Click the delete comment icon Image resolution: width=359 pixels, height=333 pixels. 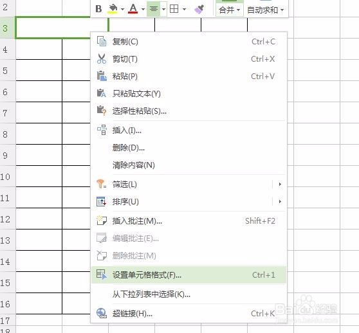102,255
